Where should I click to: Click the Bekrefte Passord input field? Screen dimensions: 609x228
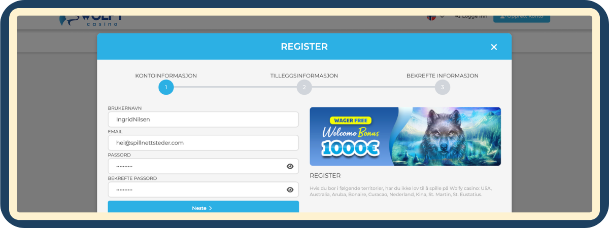[203, 189]
